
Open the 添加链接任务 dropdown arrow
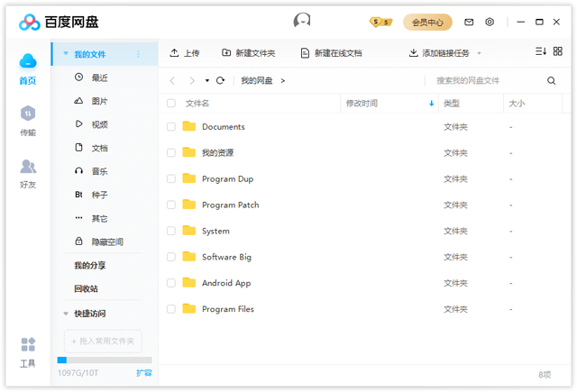click(479, 53)
